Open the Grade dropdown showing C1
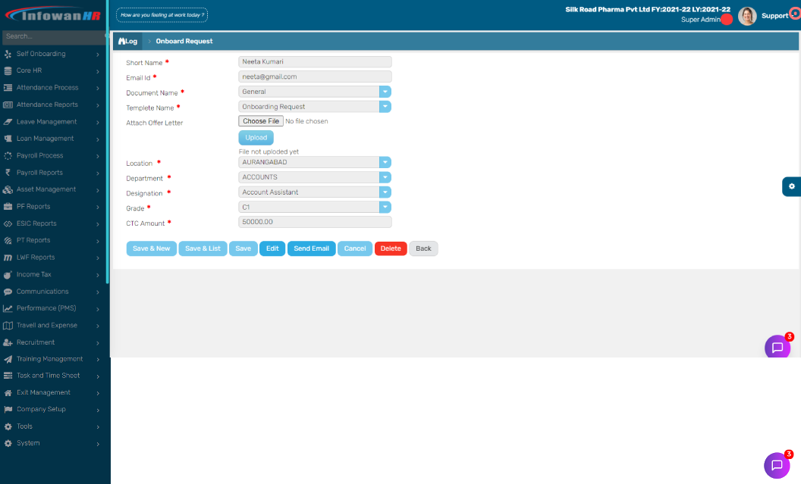Screen dimensions: 801x484 point(385,207)
